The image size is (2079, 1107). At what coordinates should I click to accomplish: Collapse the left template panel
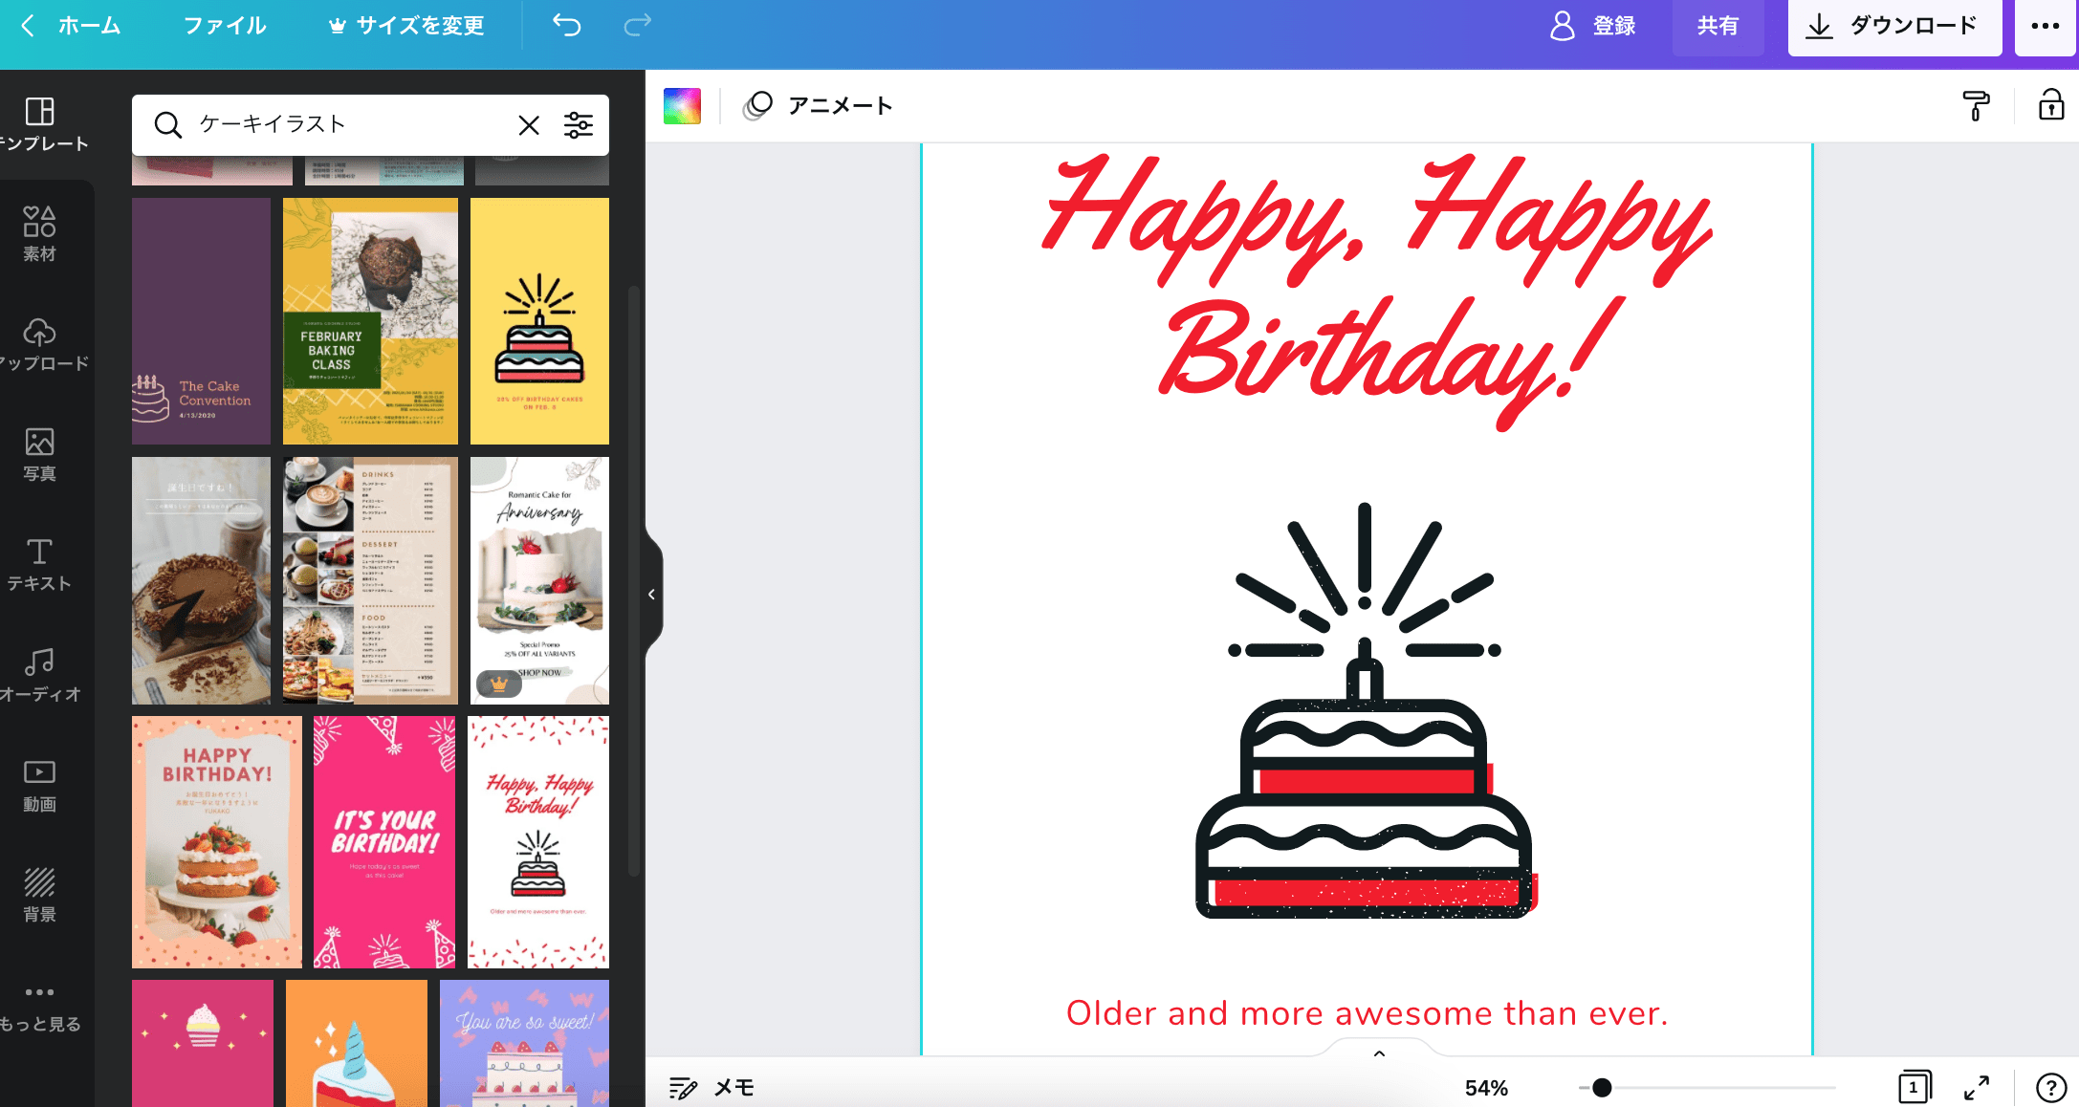click(651, 594)
